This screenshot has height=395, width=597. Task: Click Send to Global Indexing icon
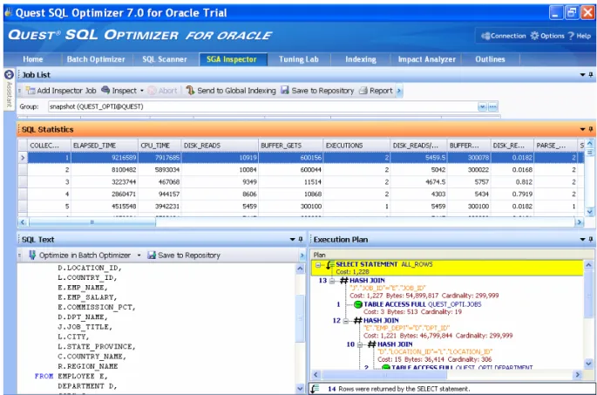point(190,91)
